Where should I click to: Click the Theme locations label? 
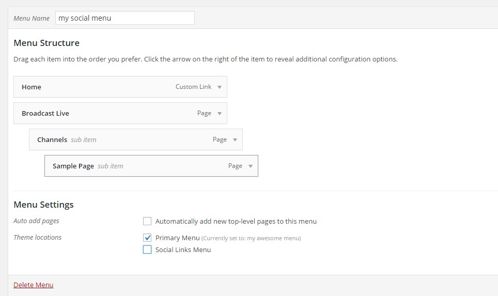tap(38, 237)
